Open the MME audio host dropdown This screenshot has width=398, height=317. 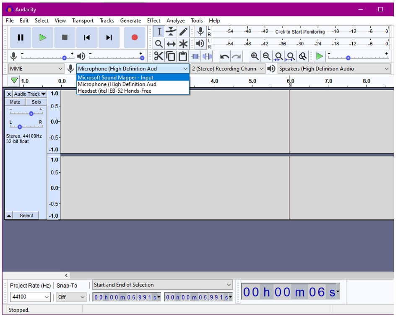point(36,69)
